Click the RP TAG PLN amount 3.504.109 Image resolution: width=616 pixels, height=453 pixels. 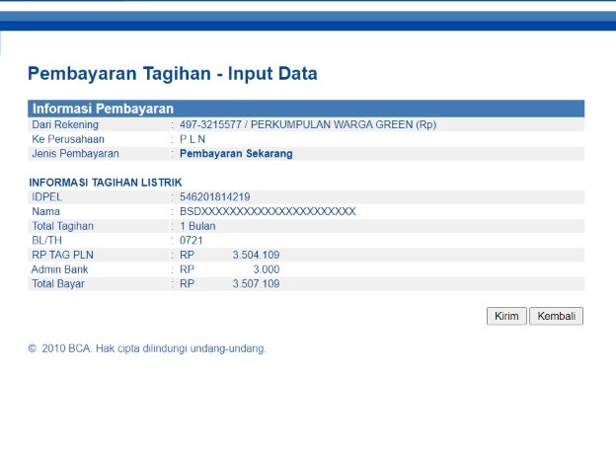(256, 255)
